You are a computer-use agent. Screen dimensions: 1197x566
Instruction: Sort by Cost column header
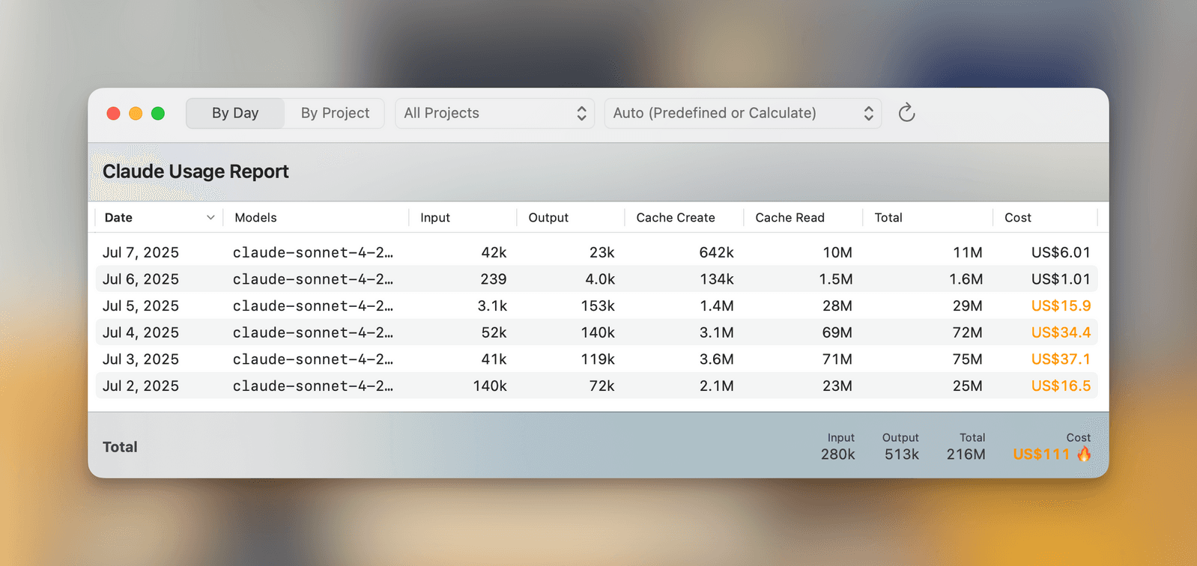point(1018,218)
